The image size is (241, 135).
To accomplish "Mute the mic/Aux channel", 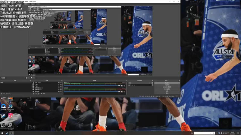I will pos(122,86).
